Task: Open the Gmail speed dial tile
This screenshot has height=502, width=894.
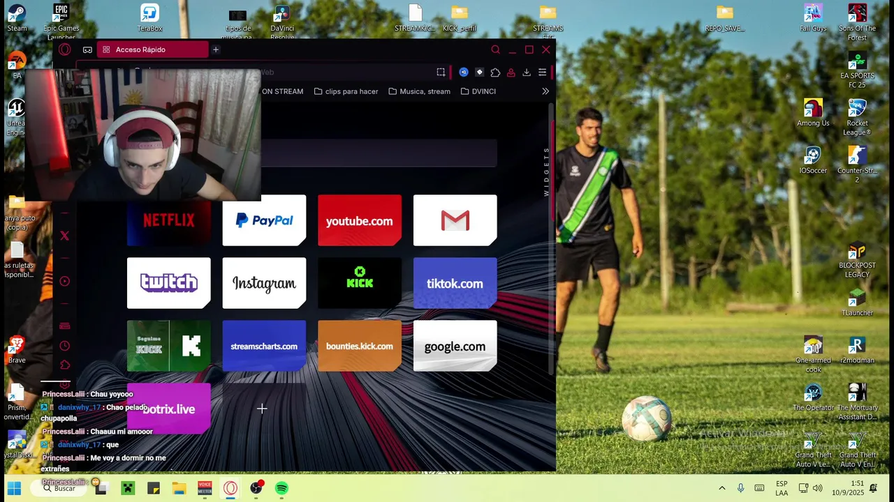Action: tap(455, 220)
